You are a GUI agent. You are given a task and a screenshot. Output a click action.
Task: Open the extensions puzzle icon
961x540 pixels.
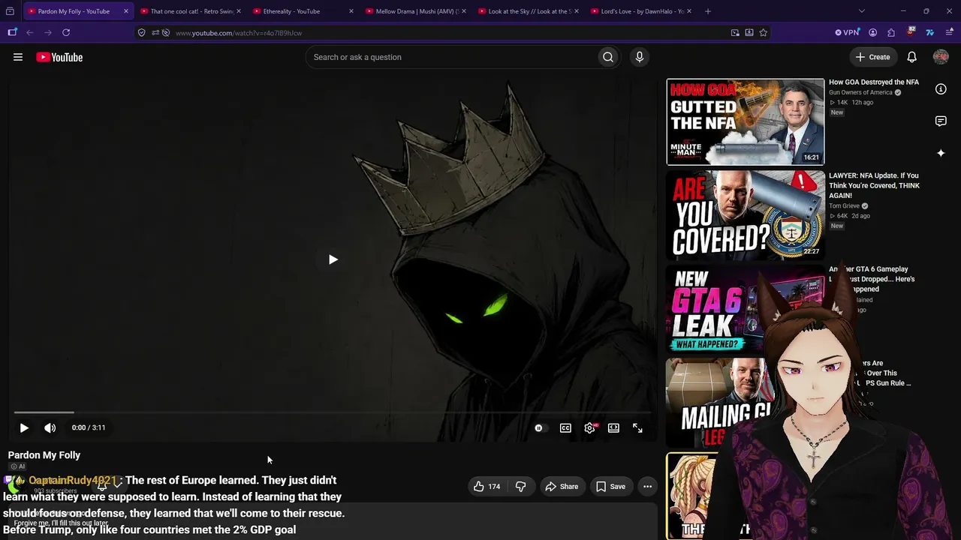click(x=891, y=33)
